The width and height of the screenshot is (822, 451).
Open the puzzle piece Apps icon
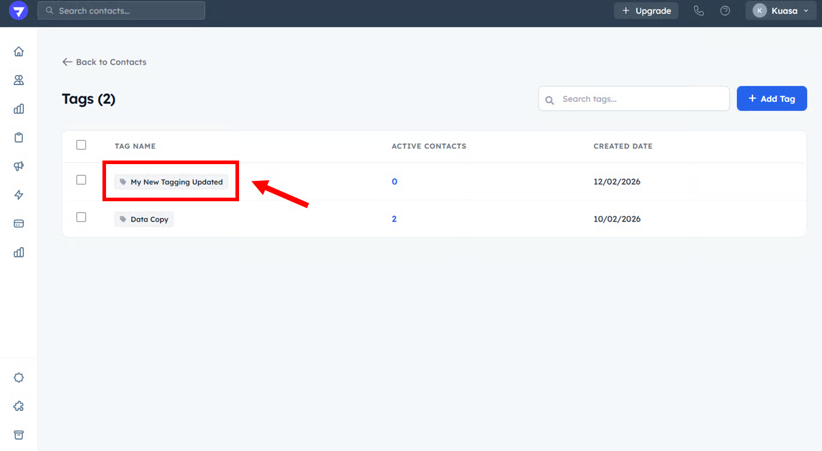pyautogui.click(x=19, y=406)
